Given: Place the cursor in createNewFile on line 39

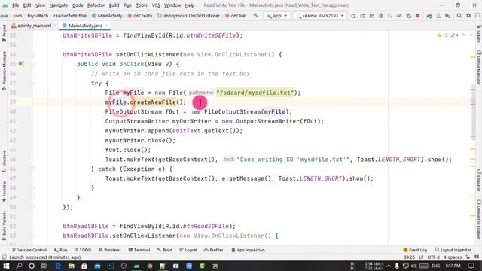Looking at the screenshot, I should (153, 102).
